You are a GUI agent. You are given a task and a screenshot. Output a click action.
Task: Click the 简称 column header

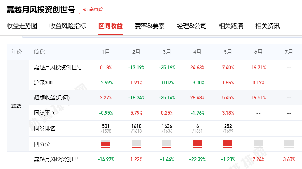click(39, 52)
